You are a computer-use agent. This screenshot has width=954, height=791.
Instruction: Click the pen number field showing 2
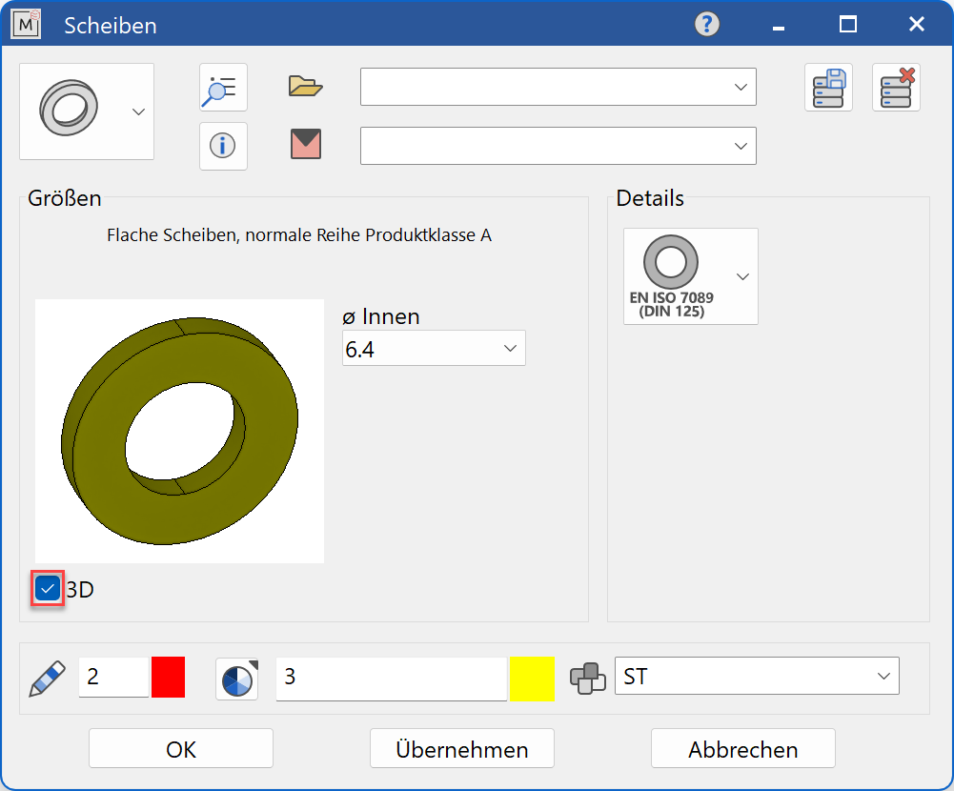coord(113,677)
